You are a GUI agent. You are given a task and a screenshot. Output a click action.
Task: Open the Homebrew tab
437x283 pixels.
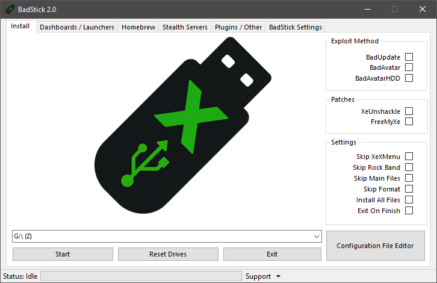[x=138, y=27]
